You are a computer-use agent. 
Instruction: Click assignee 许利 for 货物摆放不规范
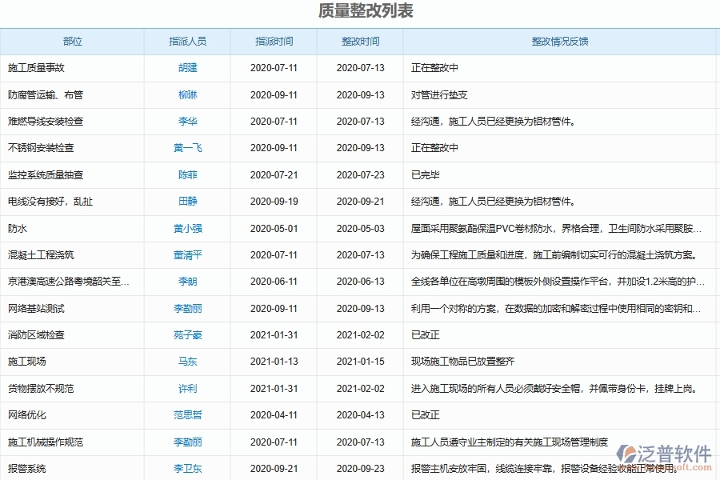pyautogui.click(x=186, y=388)
